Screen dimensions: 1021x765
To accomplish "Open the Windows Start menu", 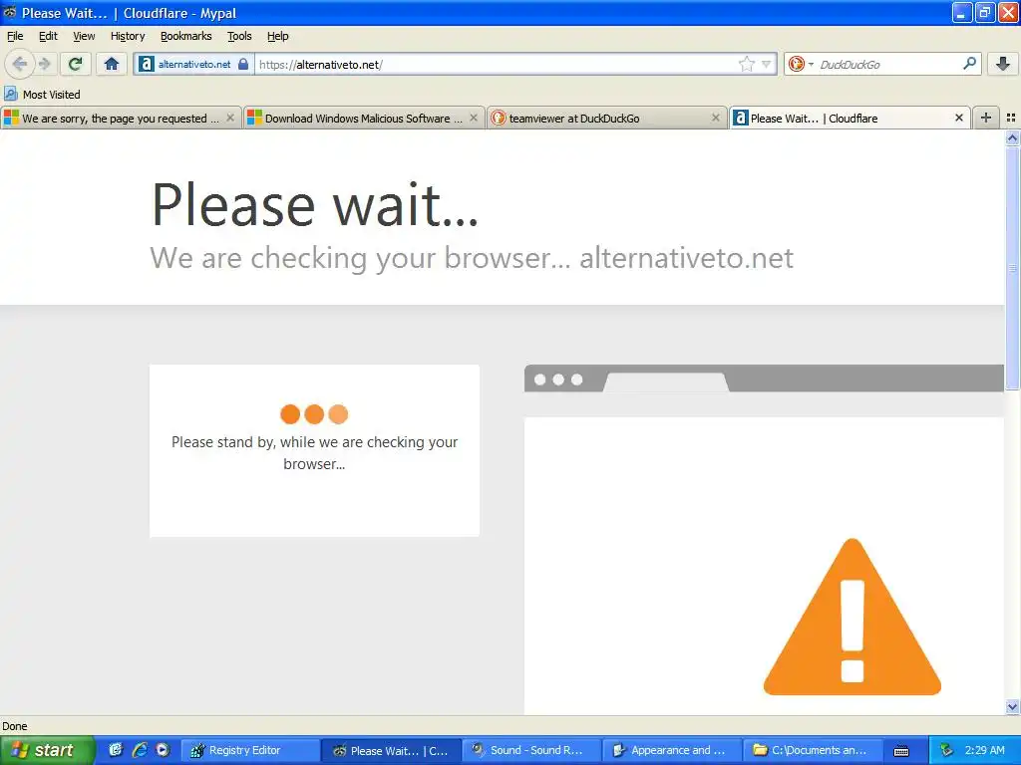I will [x=47, y=750].
